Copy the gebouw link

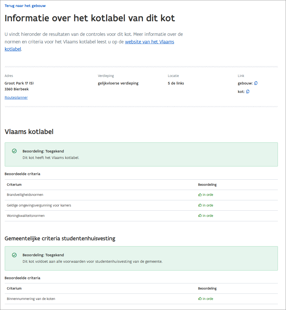tap(256, 83)
